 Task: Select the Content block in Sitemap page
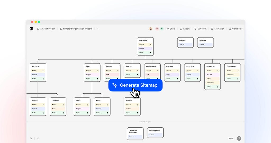pos(205,45)
